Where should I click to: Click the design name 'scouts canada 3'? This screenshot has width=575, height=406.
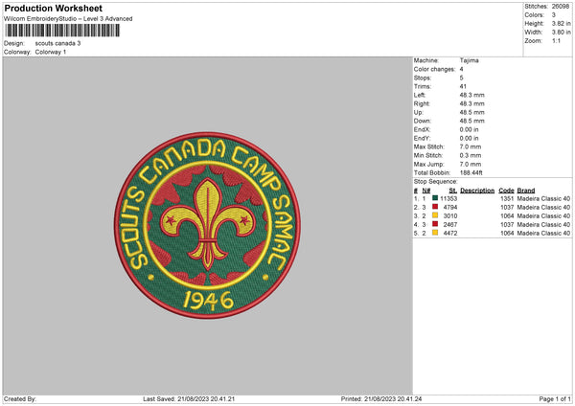pyautogui.click(x=57, y=43)
